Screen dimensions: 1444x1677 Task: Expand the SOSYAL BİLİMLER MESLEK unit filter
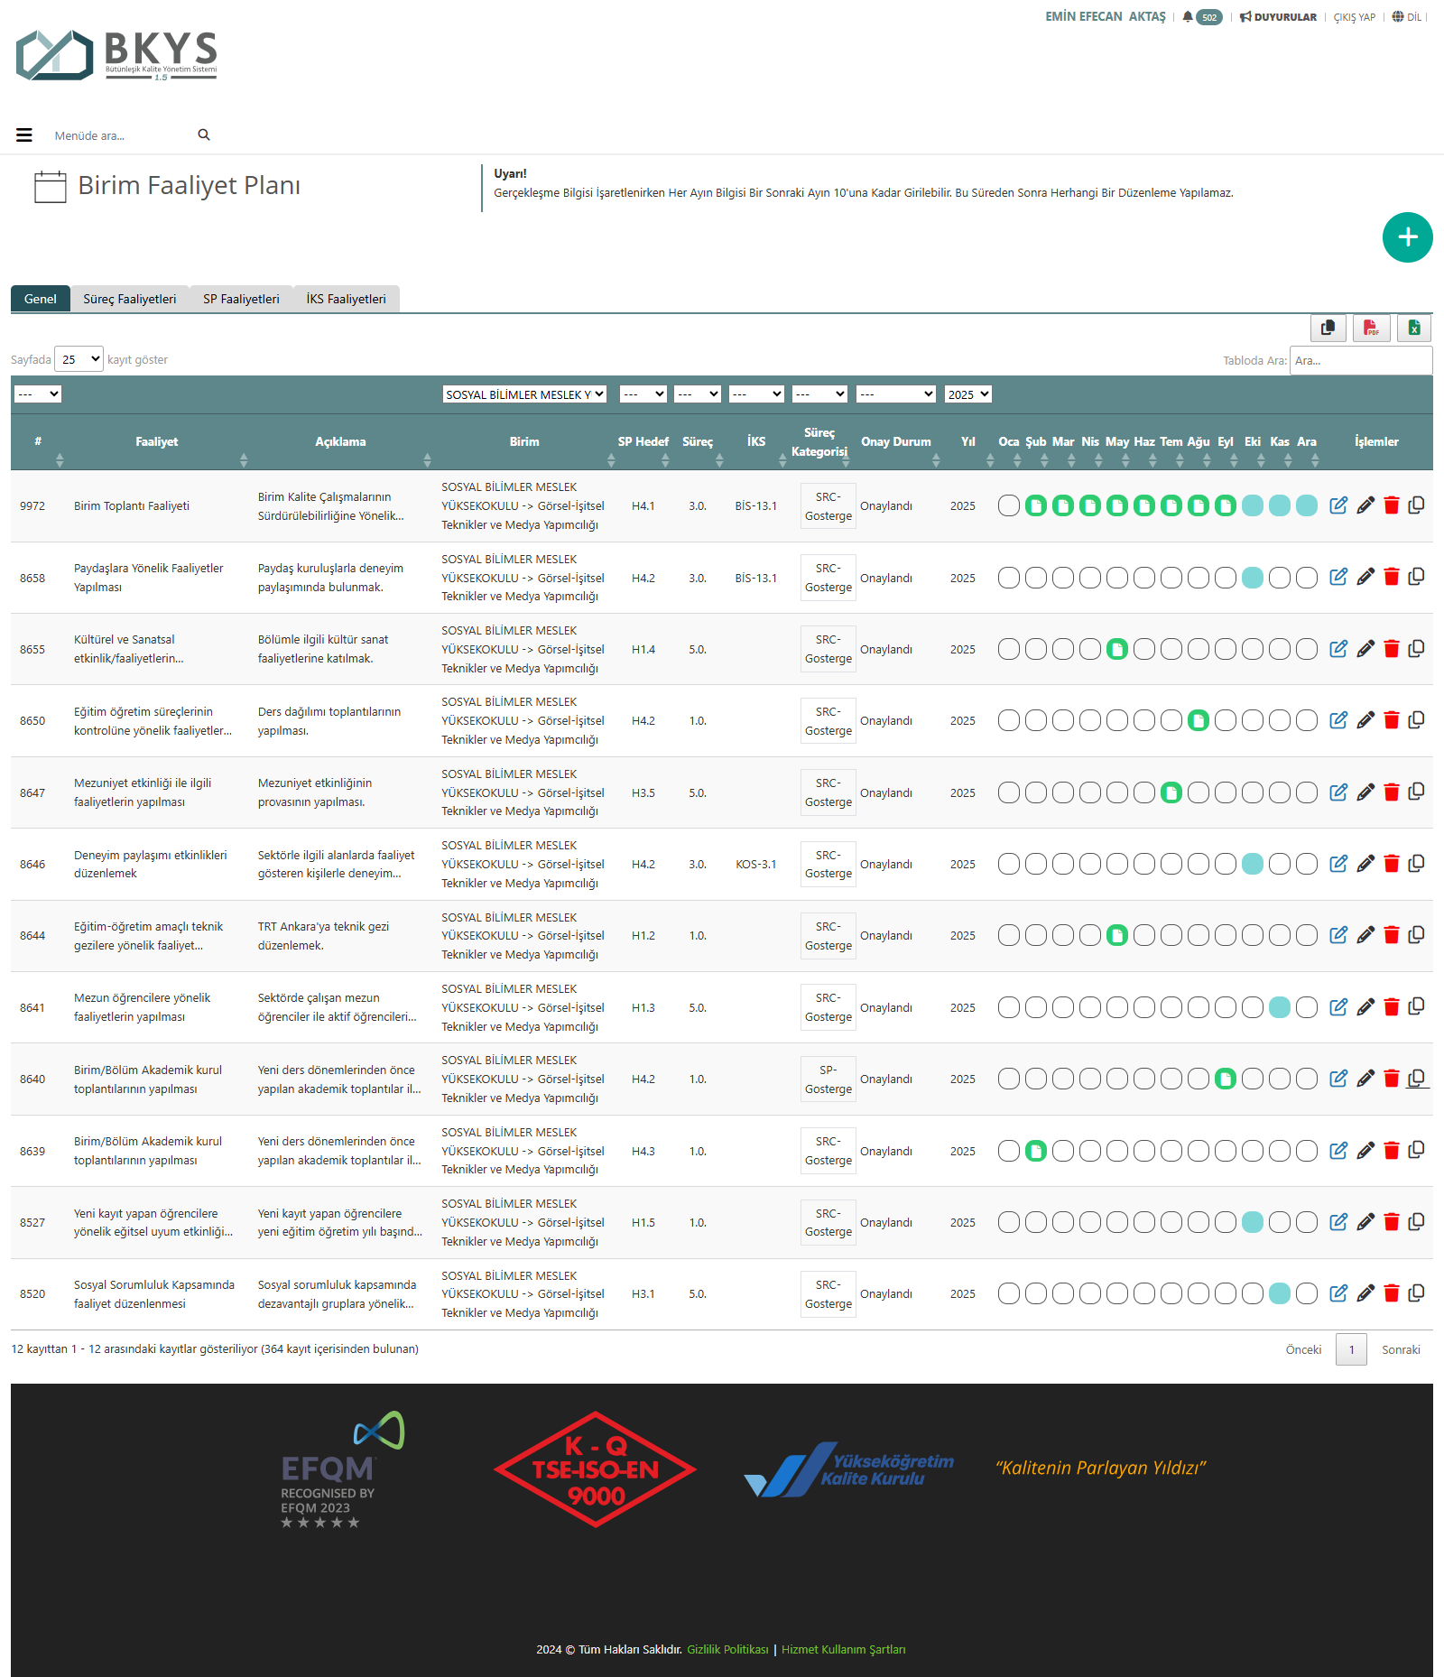[x=523, y=394]
